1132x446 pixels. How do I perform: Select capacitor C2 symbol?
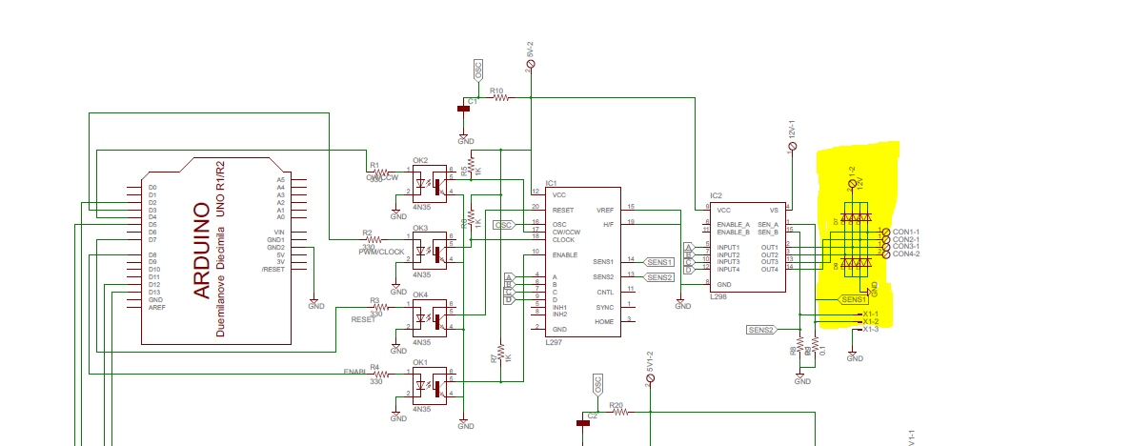[x=583, y=422]
